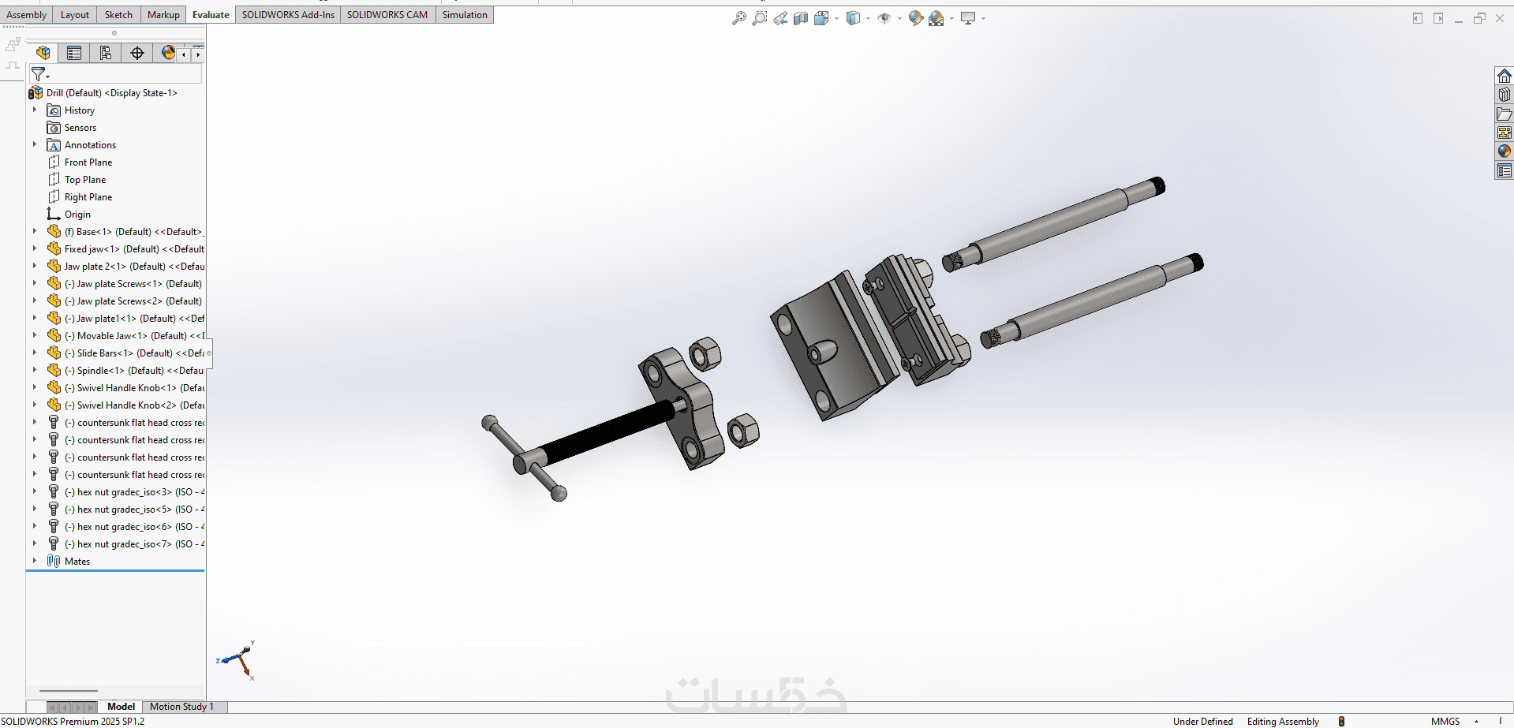This screenshot has height=728, width=1514.
Task: Click the View Settings monitor icon
Action: tap(968, 18)
